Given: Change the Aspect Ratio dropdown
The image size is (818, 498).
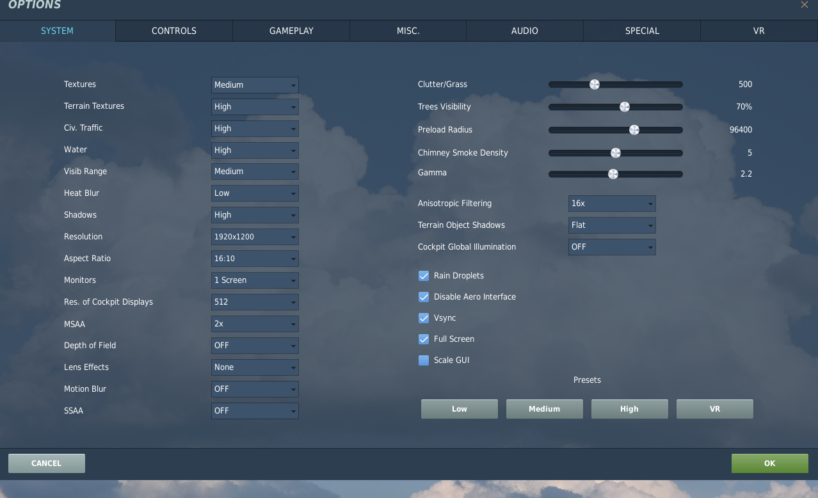Looking at the screenshot, I should coord(255,259).
